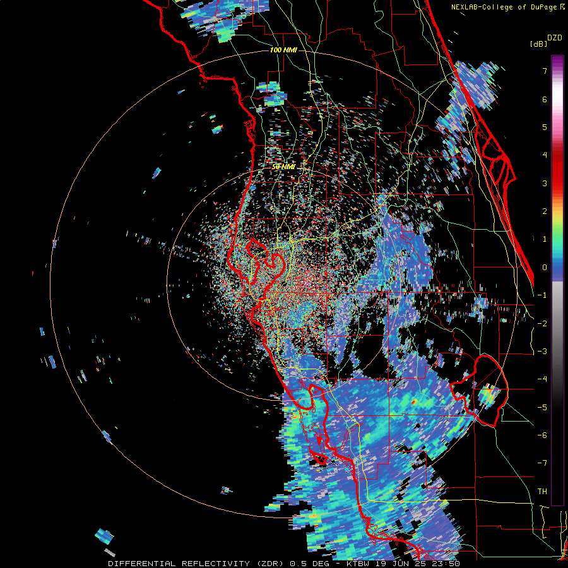Screen dimensions: 568x568
Task: Click the "23:50" timestamp in the caption
Action: tap(446, 564)
